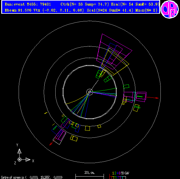Click the green 2 GeV legend label
Viewport: 180px width, 179px height.
pyautogui.click(x=115, y=173)
